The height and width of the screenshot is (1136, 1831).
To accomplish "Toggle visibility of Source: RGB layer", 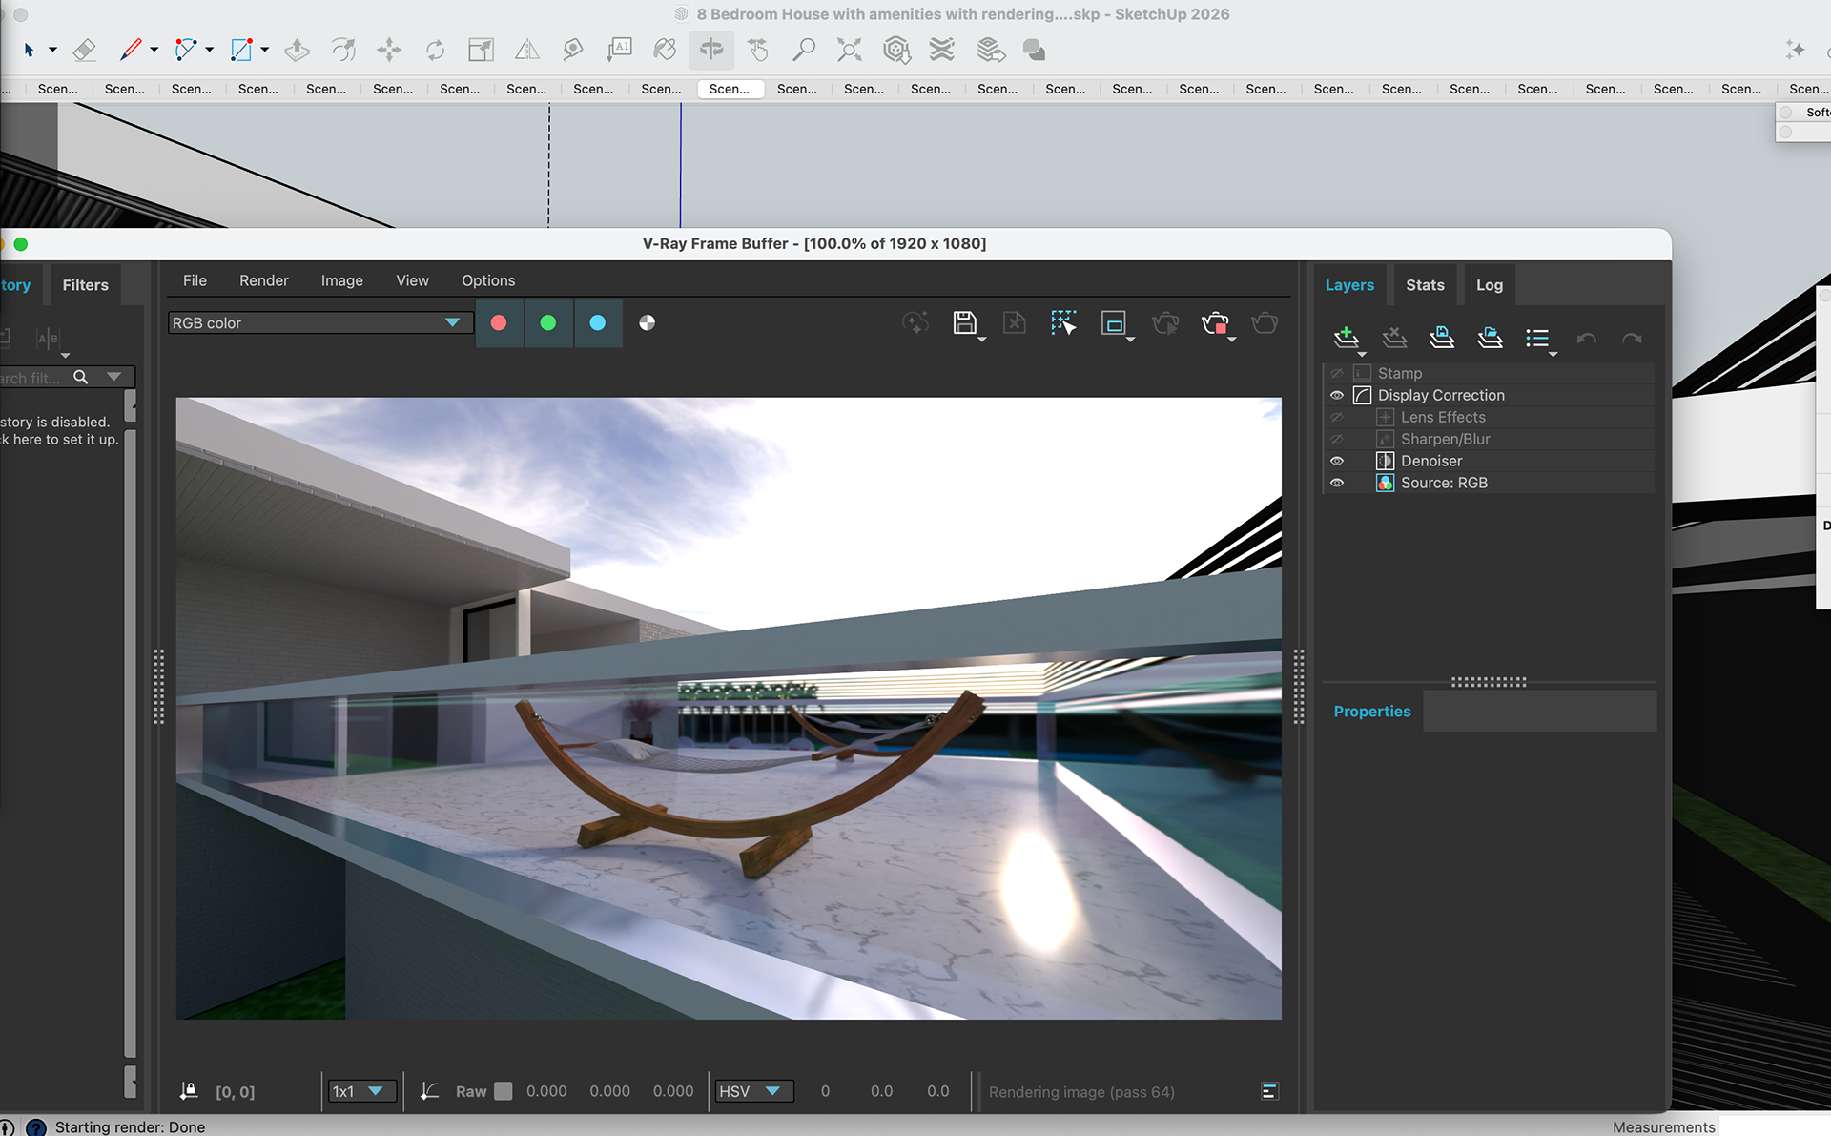I will [x=1337, y=483].
